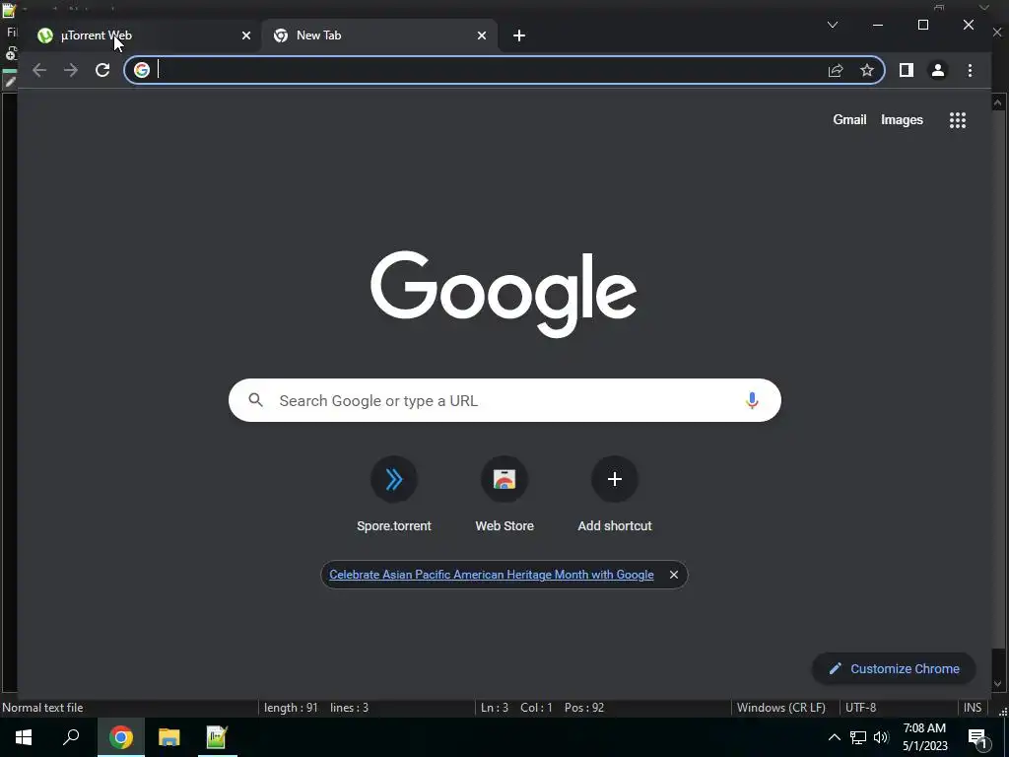1009x757 pixels.
Task: Open the clock showing 7:08 AM
Action: pyautogui.click(x=924, y=737)
